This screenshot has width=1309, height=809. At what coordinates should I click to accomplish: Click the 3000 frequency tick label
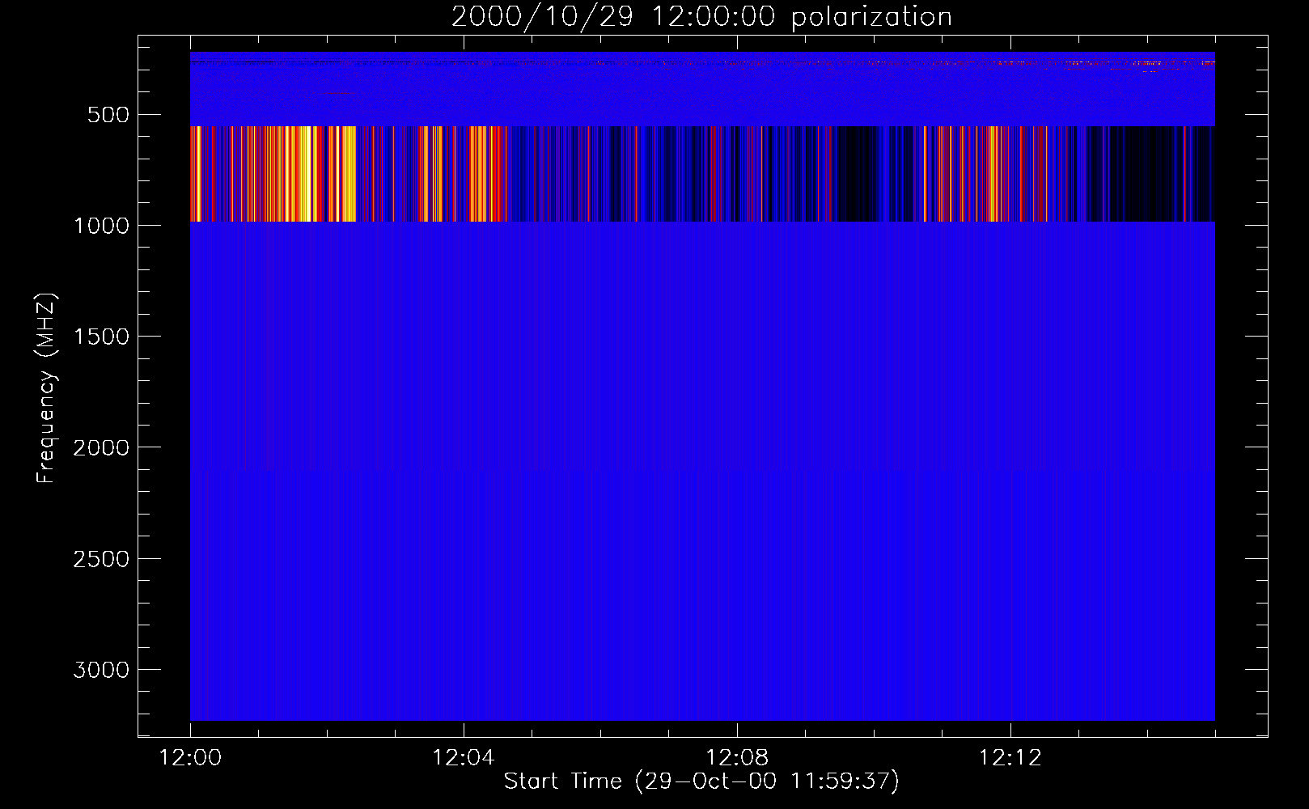click(x=101, y=670)
